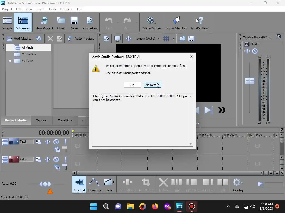Open Media Properties in Project Media

click(59, 38)
